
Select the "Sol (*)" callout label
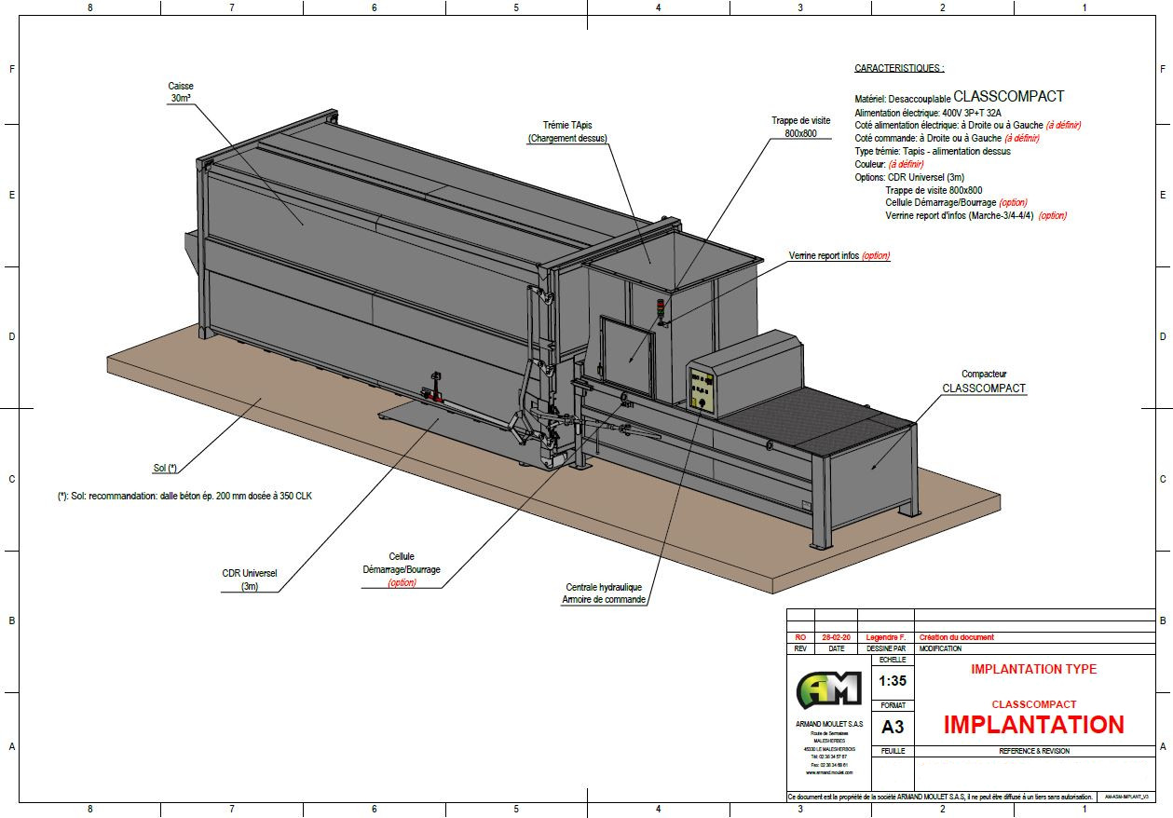165,468
